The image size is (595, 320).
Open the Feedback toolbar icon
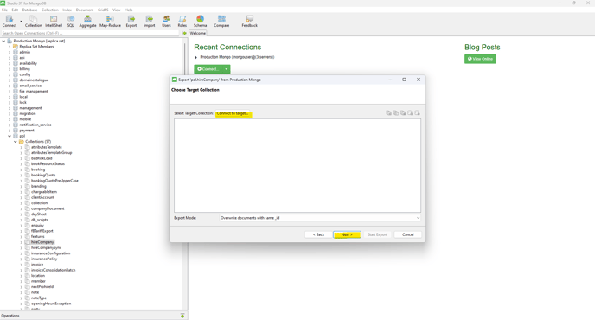coord(250,22)
